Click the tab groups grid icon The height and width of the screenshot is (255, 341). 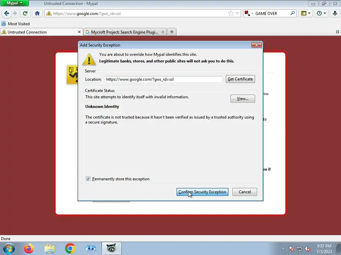pos(338,32)
